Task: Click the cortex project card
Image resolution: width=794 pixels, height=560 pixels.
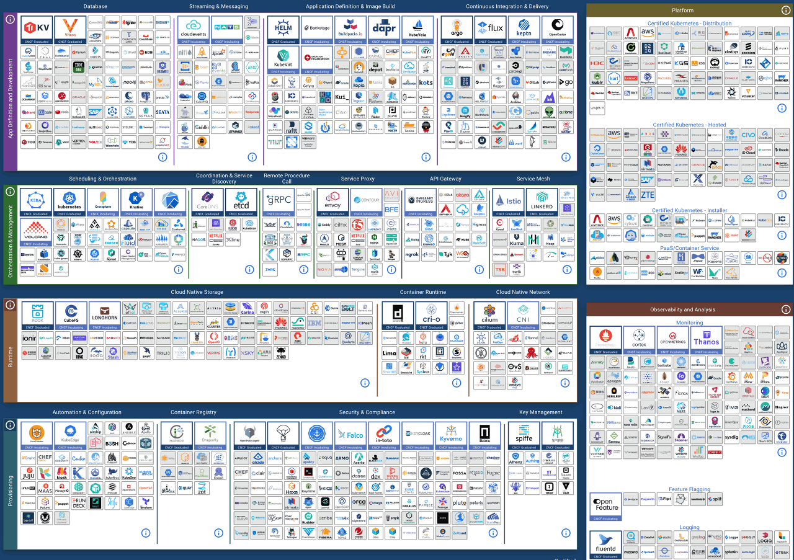Action: pyautogui.click(x=639, y=340)
